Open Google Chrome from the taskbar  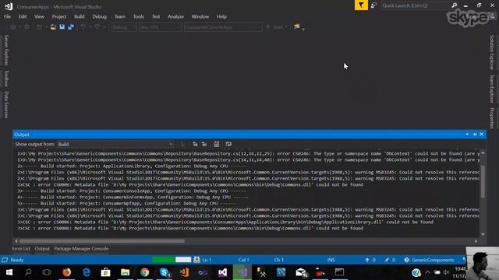(144, 272)
